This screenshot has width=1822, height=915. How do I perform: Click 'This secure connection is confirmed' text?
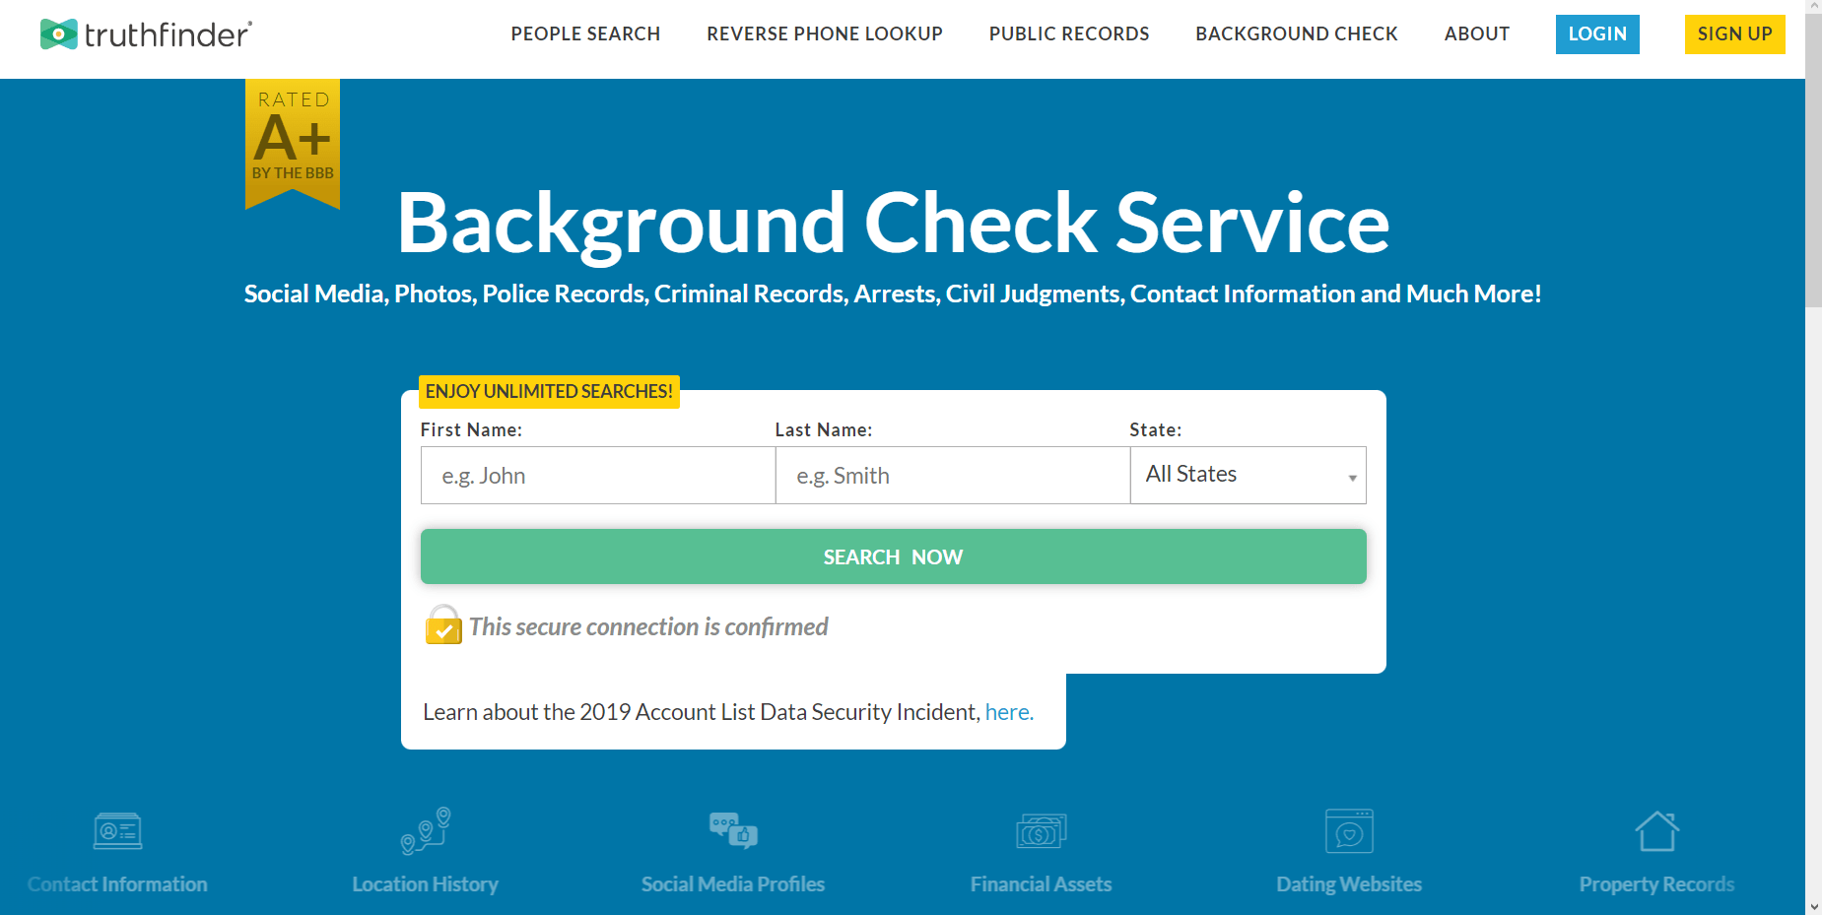click(648, 626)
